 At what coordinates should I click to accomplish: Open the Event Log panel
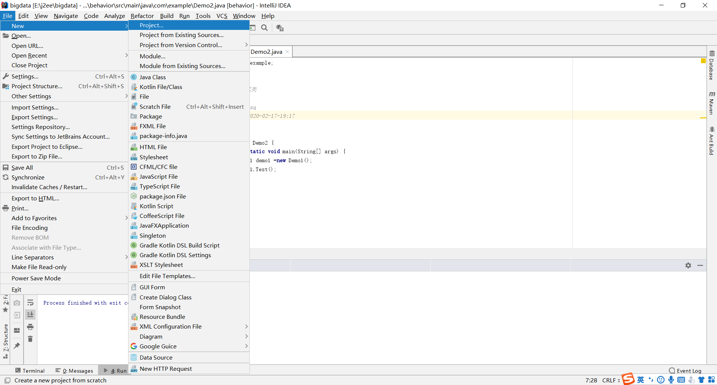(686, 370)
